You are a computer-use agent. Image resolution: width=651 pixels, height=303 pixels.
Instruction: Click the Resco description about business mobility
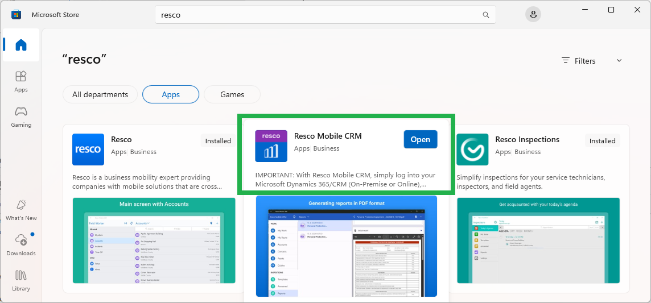point(147,182)
